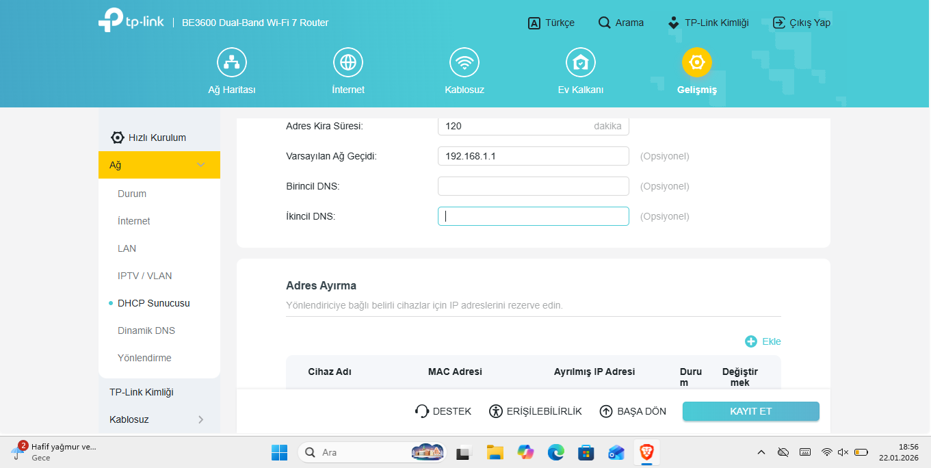Open Copilot from the taskbar
This screenshot has height=468, width=931.
pos(525,452)
